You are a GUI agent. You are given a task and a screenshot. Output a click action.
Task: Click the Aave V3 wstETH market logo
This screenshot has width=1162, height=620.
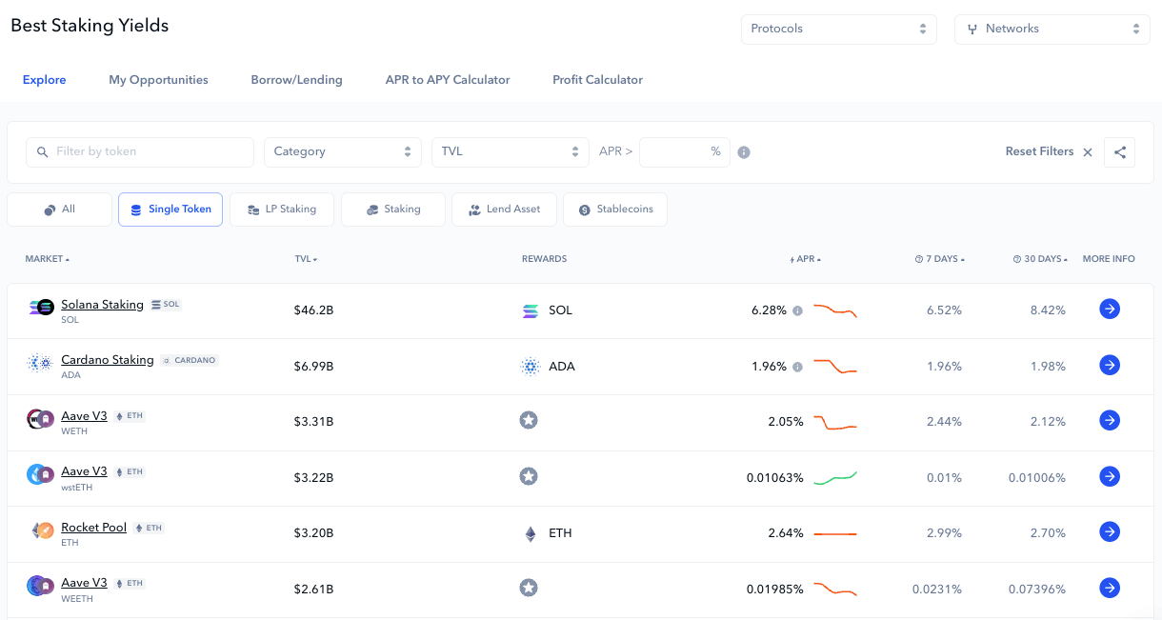41,474
